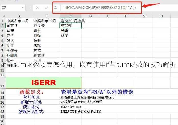Select column D header
This screenshot has height=125, width=178.
(x=90, y=16)
